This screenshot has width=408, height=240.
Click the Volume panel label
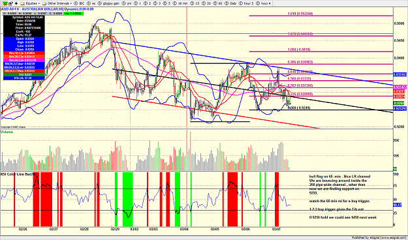(x=7, y=132)
